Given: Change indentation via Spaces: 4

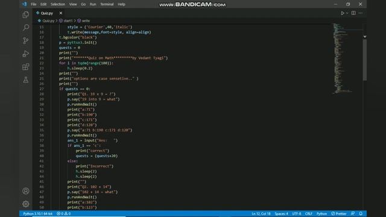Looking at the screenshot, I should [282, 213].
